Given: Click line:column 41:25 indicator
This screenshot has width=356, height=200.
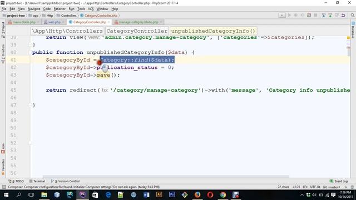Looking at the screenshot, I should coord(296,187).
